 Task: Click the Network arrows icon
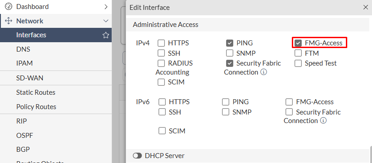pyautogui.click(x=9, y=21)
